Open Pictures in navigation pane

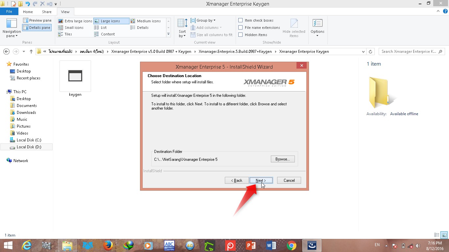coord(24,126)
